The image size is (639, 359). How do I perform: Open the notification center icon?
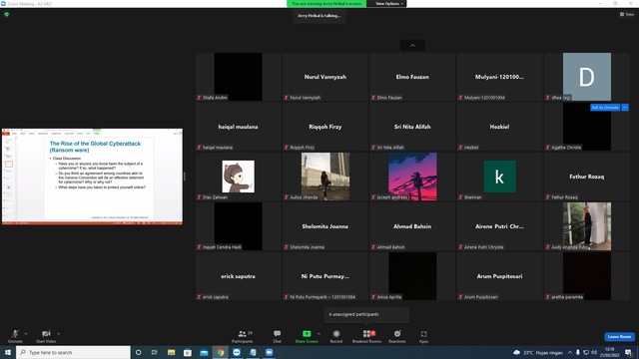(x=628, y=352)
